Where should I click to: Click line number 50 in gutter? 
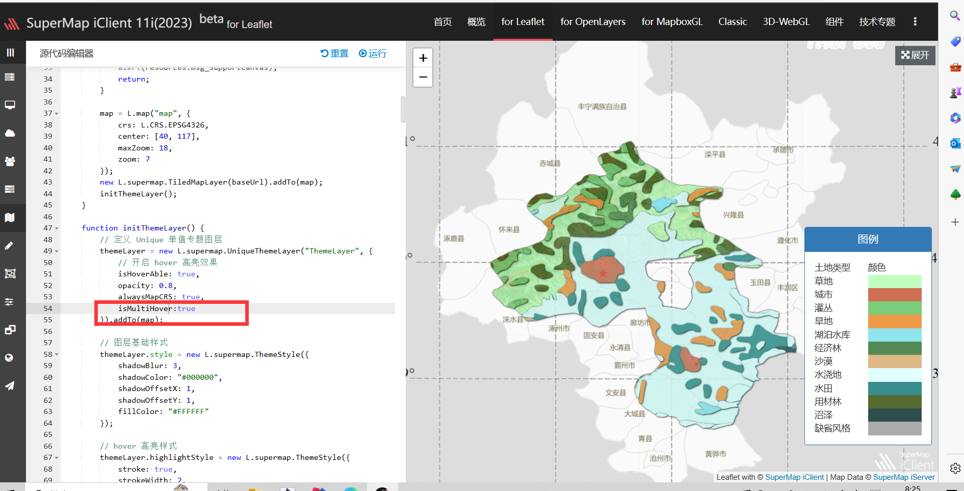48,263
